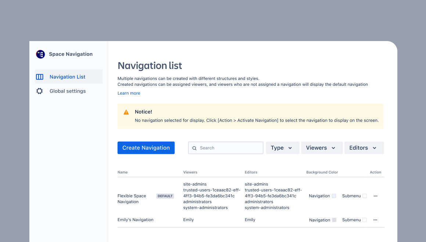Click the Navigation list page heading
The height and width of the screenshot is (242, 426).
150,66
